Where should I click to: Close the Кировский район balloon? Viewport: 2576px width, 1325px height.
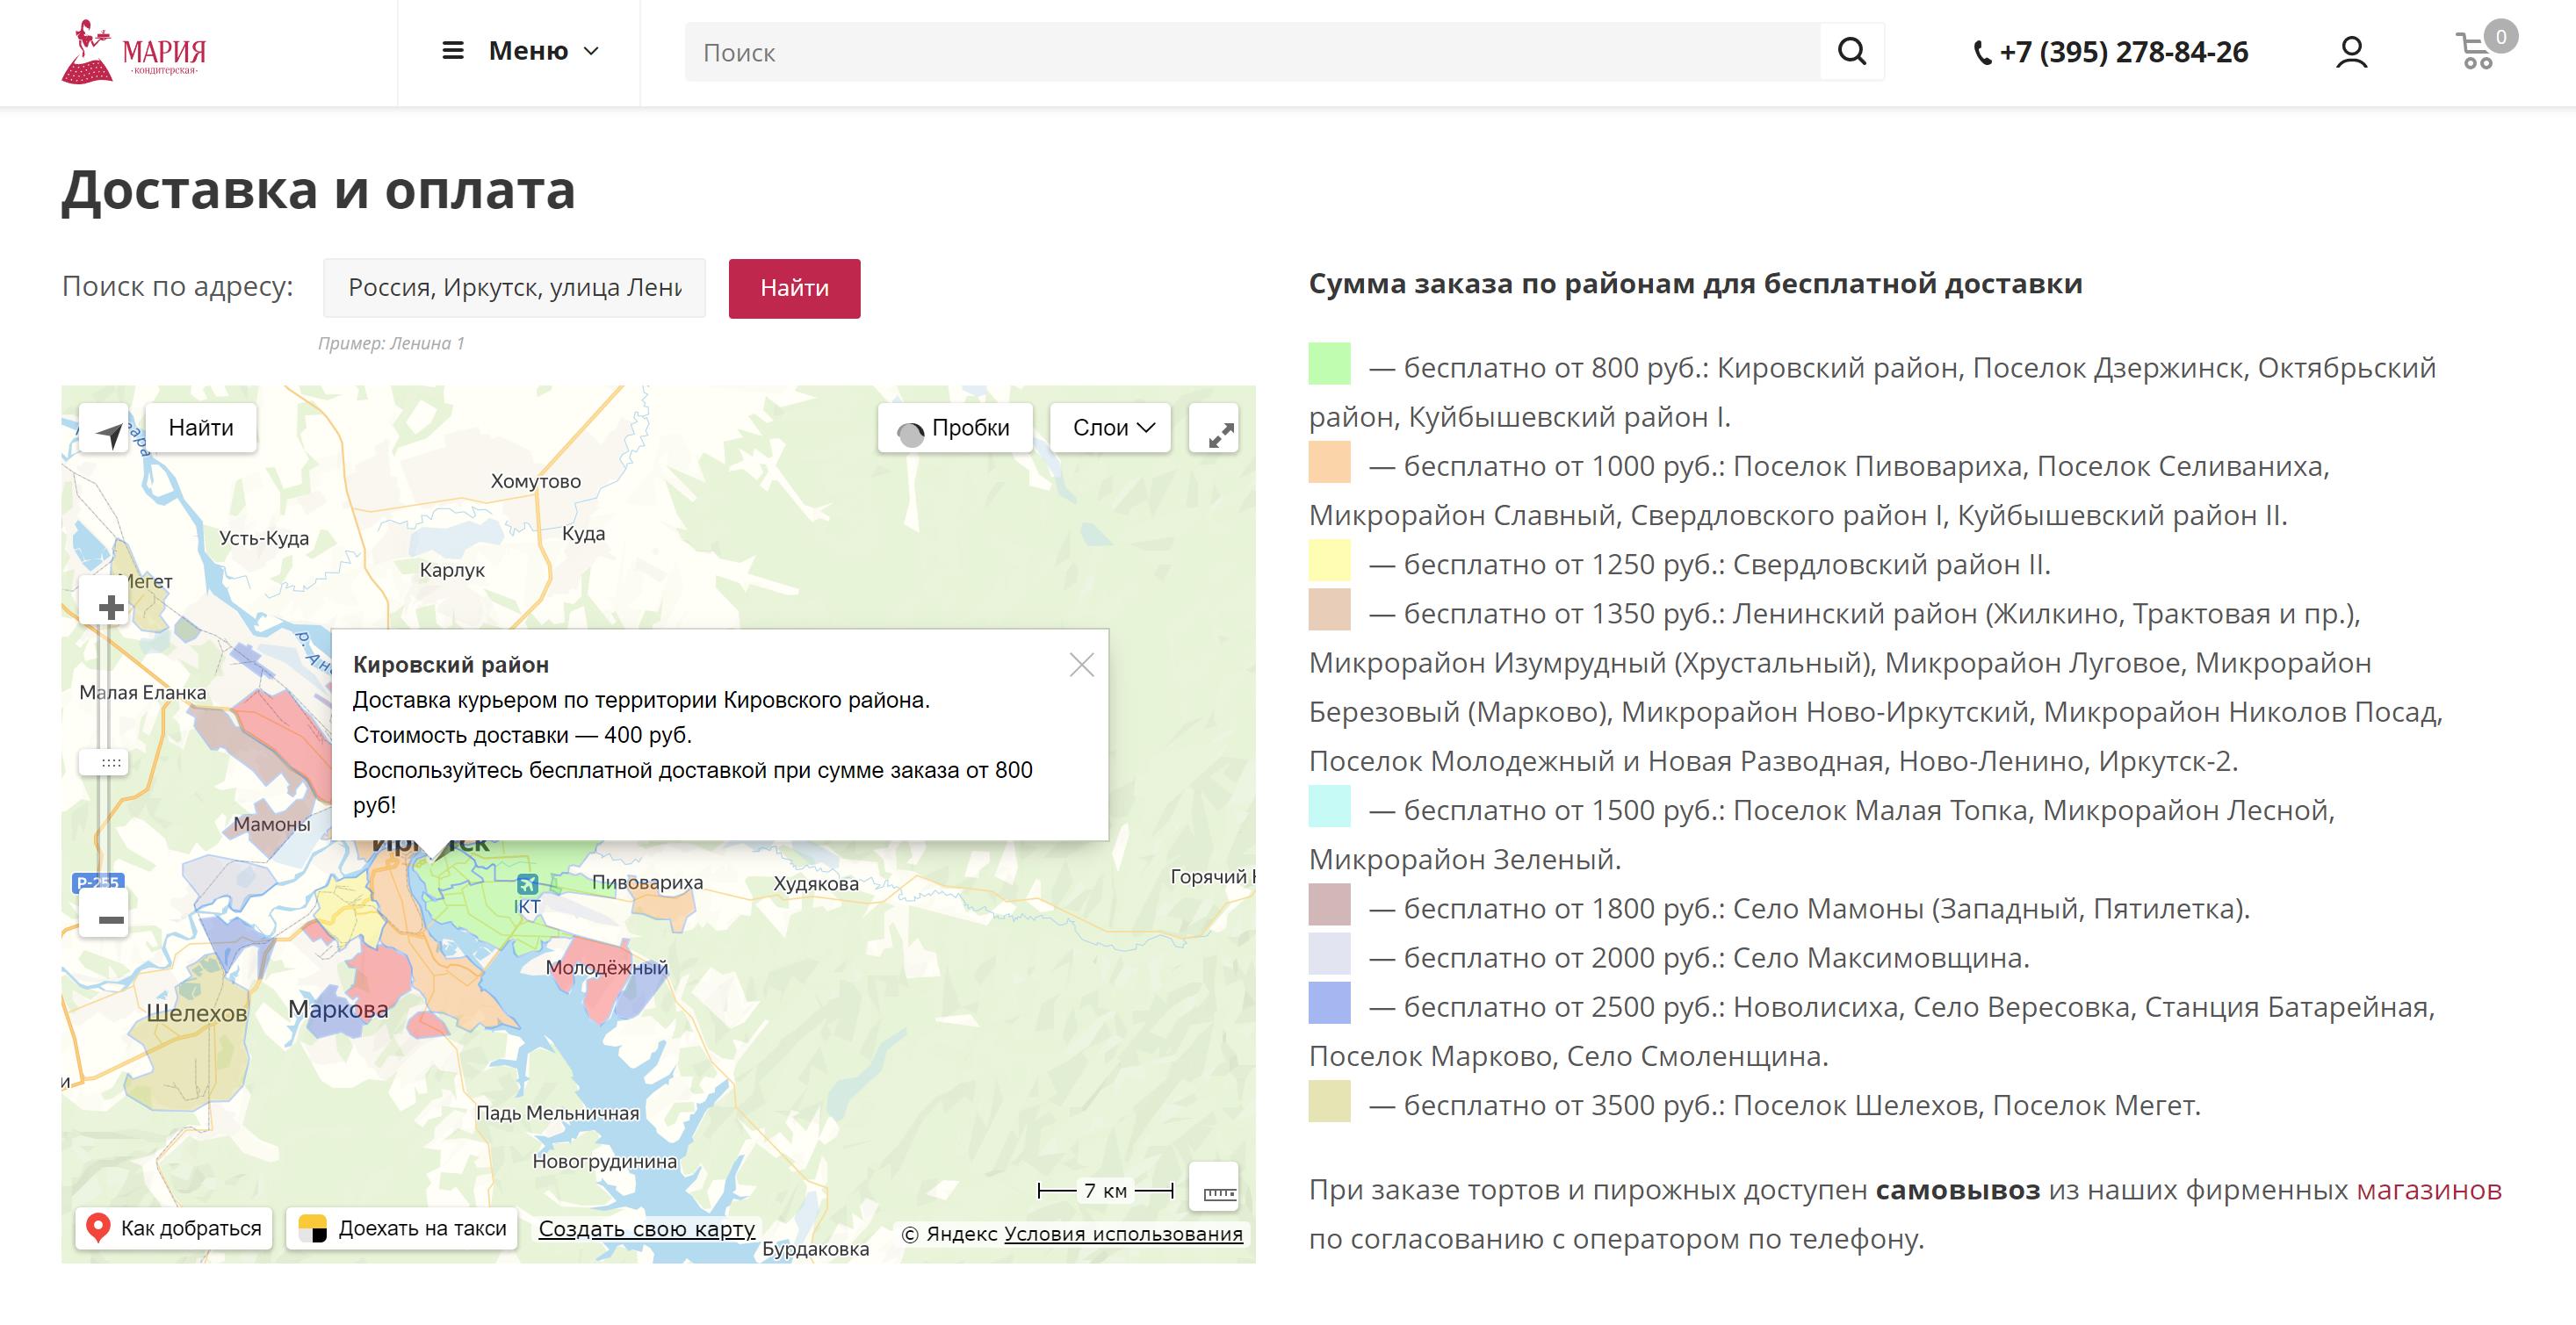tap(1082, 665)
